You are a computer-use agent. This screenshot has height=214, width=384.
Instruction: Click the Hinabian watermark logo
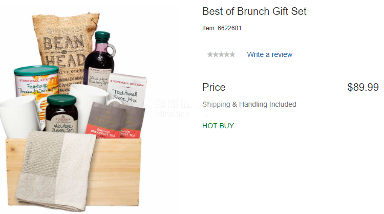coord(173,108)
